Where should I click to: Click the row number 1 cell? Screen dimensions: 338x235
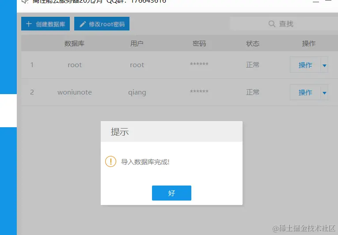[x=32, y=65]
